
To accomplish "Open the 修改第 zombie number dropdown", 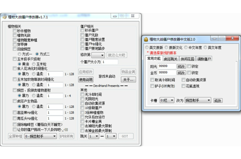I will coord(98,55).
